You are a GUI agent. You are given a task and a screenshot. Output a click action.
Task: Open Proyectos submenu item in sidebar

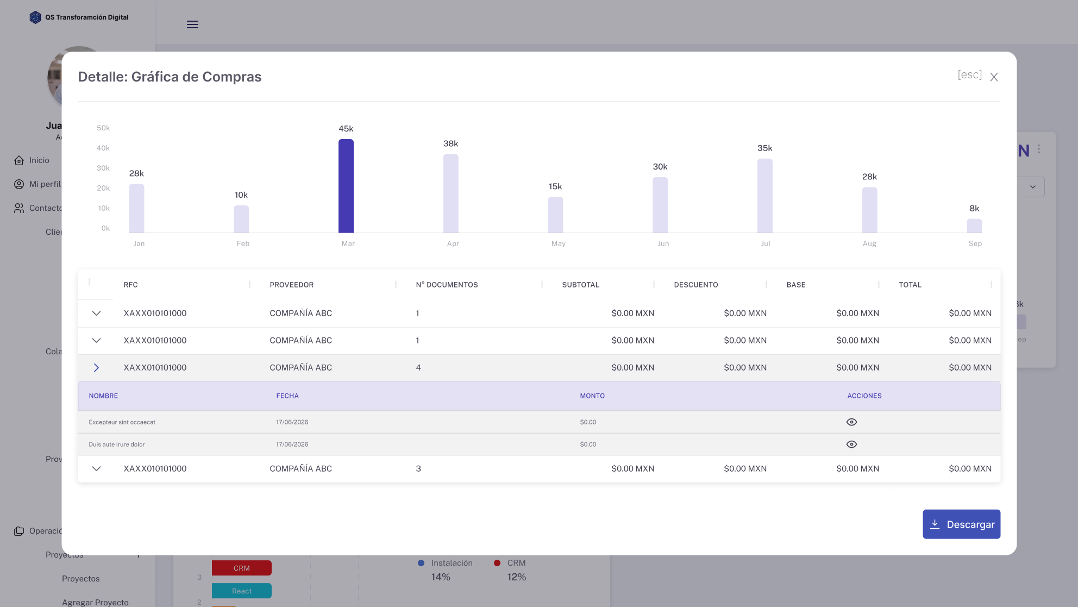(80, 579)
